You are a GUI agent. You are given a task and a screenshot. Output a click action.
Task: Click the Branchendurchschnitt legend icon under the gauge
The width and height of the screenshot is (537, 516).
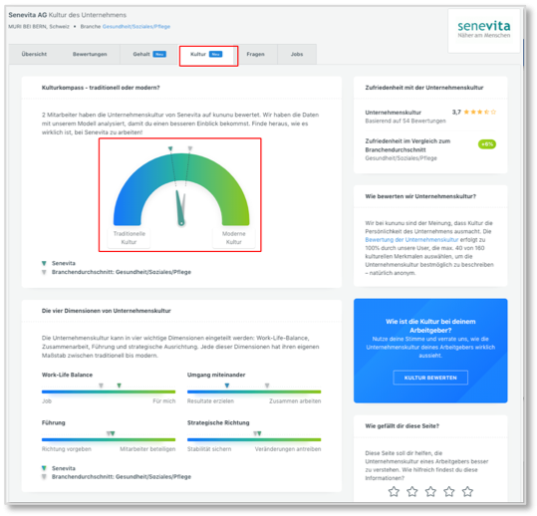pyautogui.click(x=44, y=272)
